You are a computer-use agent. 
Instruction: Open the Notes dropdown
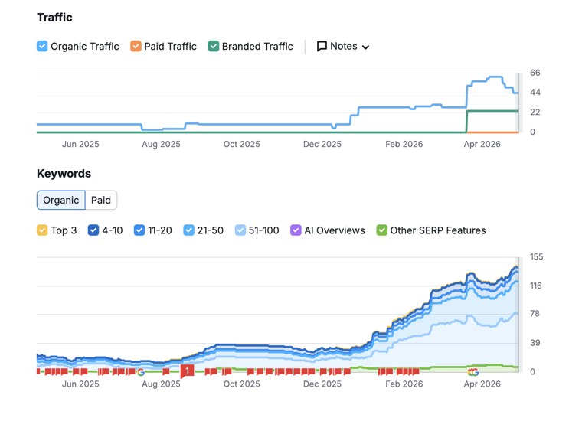(x=342, y=47)
